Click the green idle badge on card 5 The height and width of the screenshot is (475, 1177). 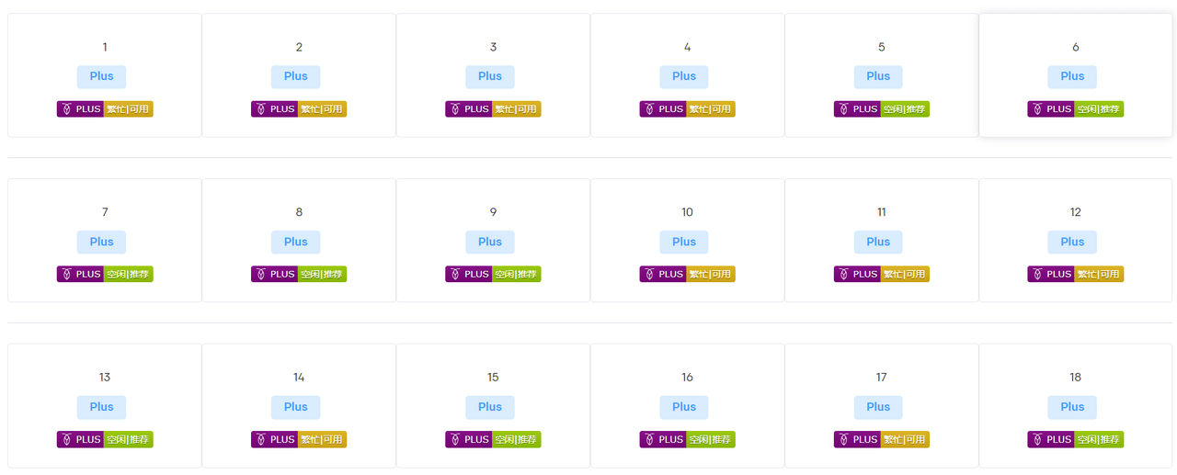pos(882,109)
